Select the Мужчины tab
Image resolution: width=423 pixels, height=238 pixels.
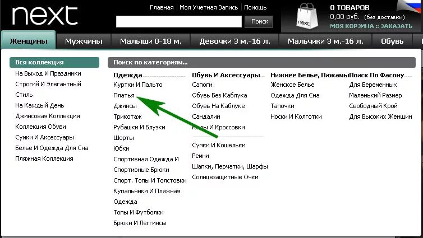[84, 41]
